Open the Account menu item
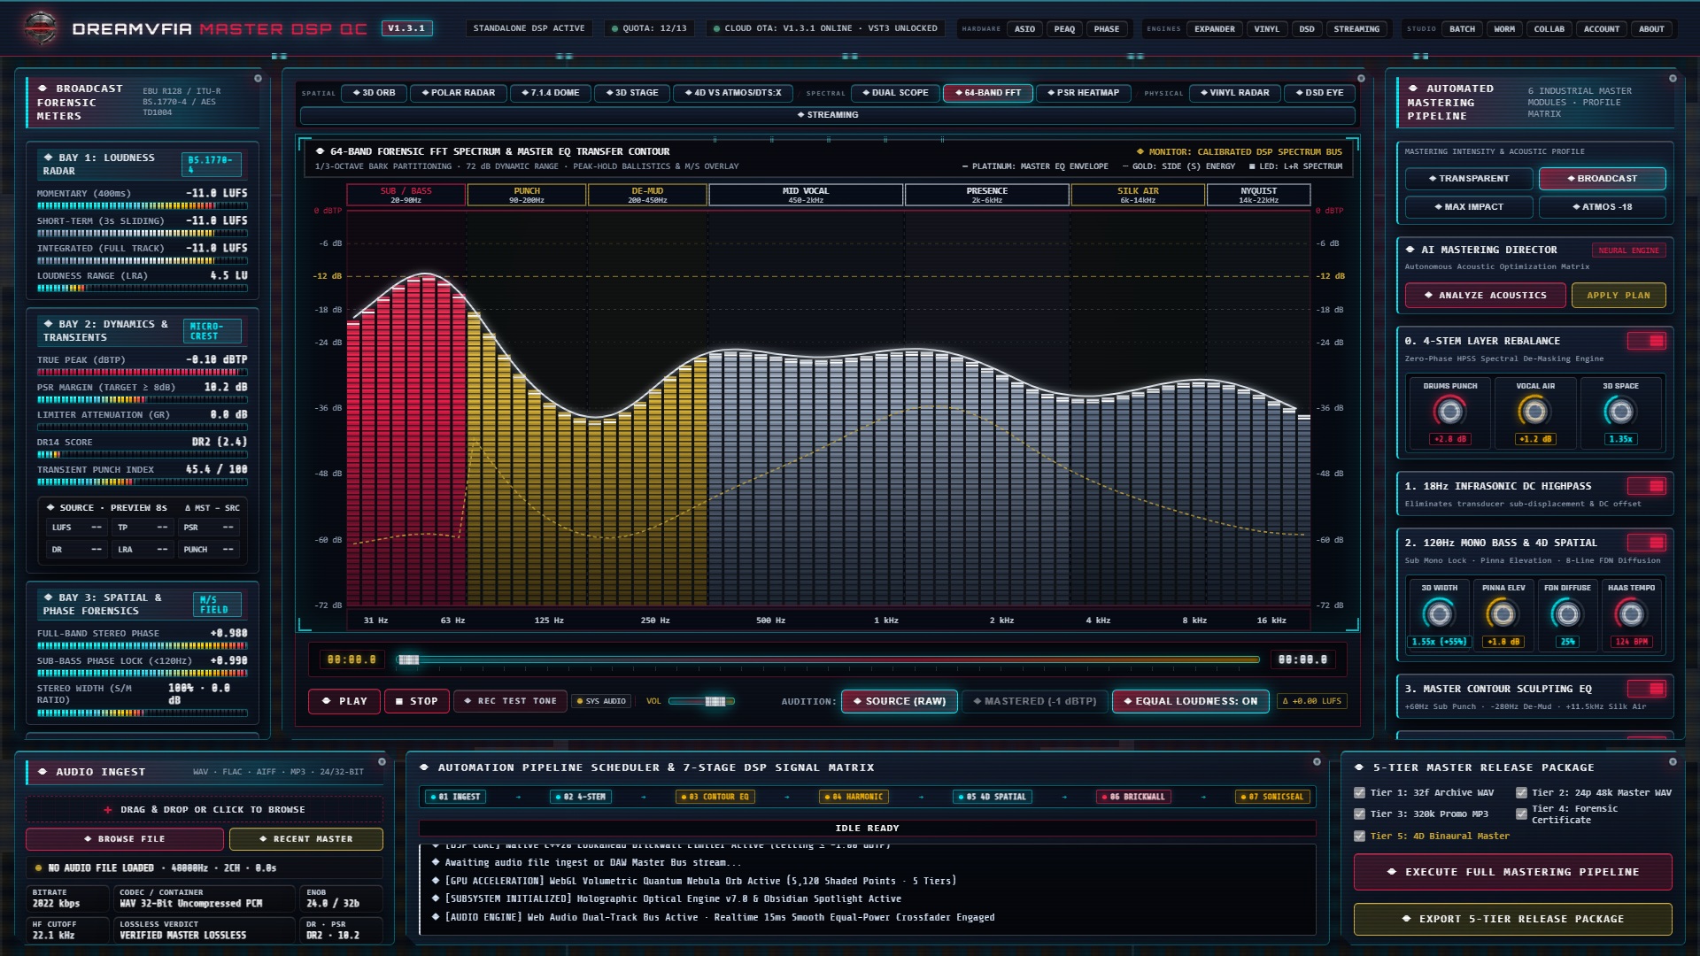Screen dimensions: 1700x956 click(1601, 29)
